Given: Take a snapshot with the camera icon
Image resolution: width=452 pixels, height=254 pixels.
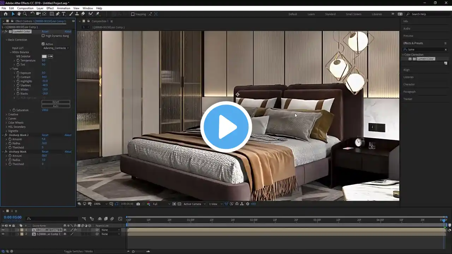Looking at the screenshot, I should click(x=138, y=204).
